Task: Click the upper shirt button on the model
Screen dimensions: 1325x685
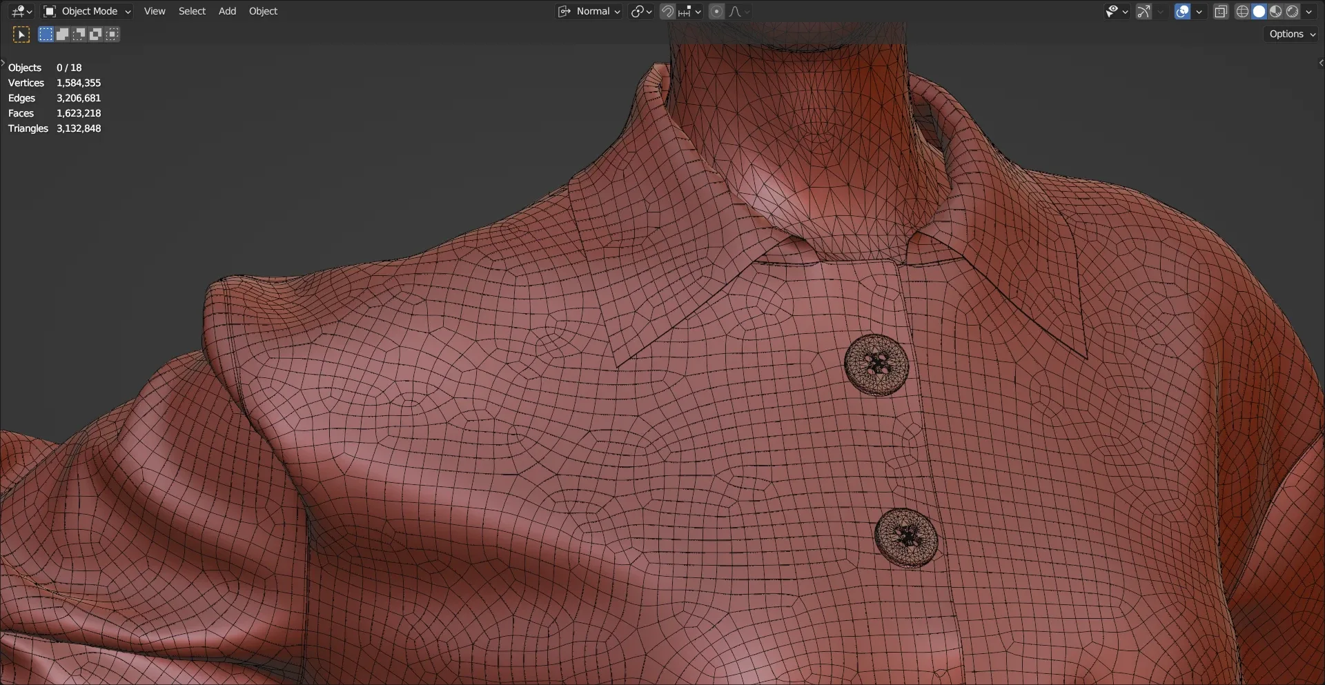Action: [876, 365]
